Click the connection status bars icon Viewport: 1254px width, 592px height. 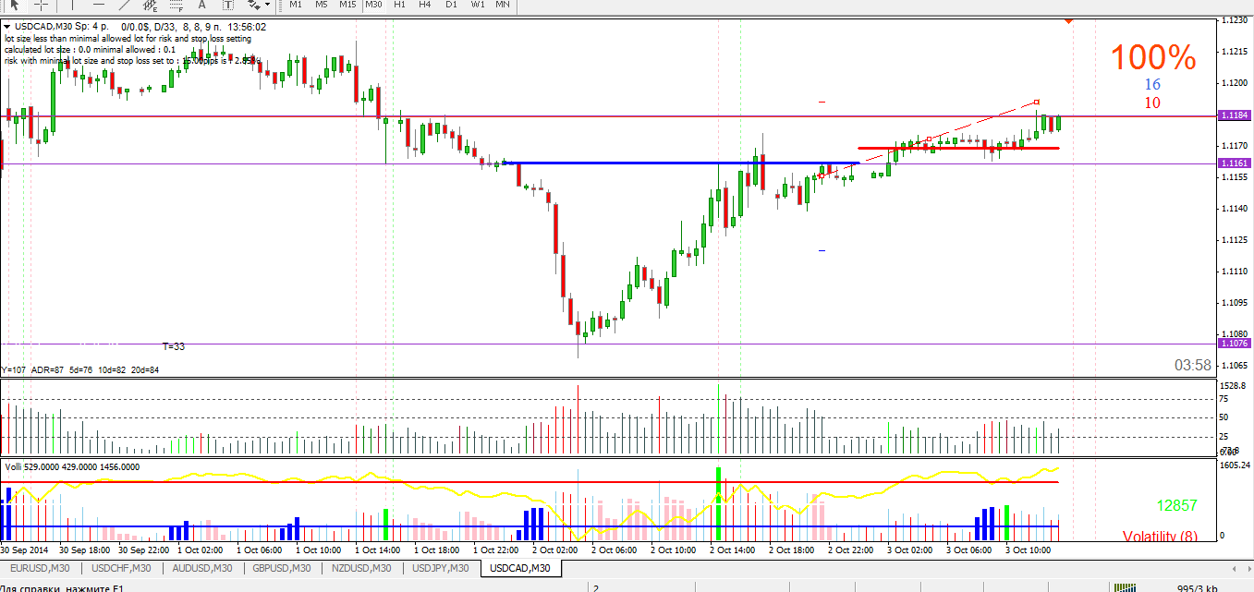click(x=1126, y=586)
